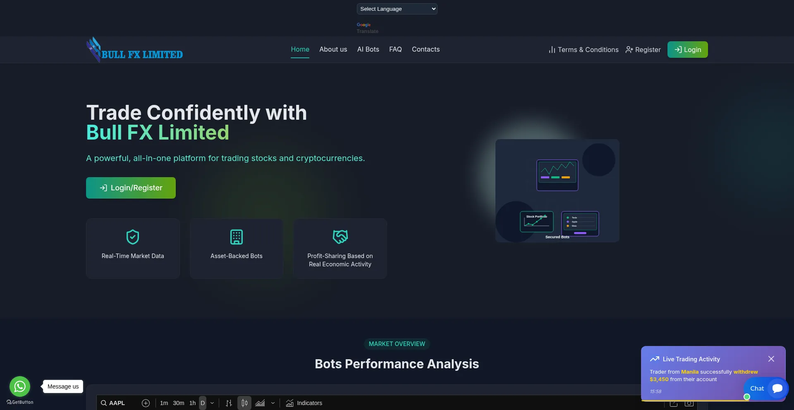
Task: Click the shield check icon for Real-Time Market Data
Action: coord(133,237)
